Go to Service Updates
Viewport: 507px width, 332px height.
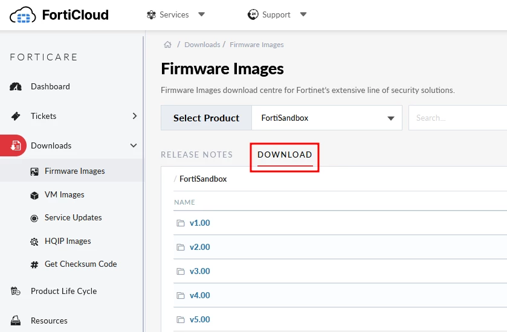(x=73, y=218)
